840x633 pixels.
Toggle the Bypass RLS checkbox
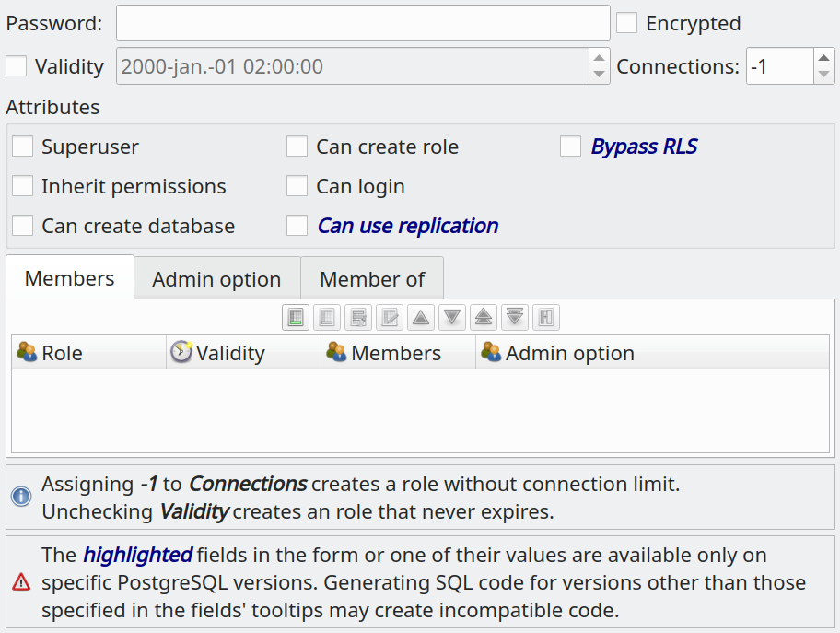tap(570, 147)
